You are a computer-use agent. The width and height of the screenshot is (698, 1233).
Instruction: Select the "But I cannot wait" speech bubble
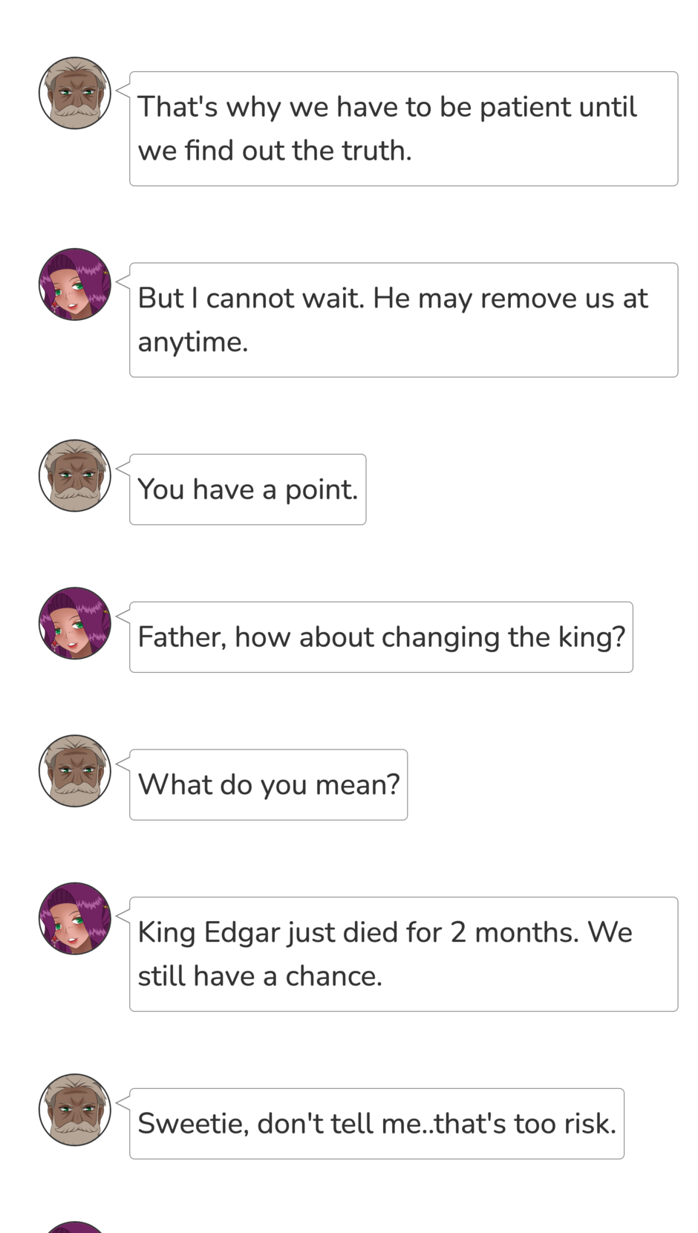(403, 320)
